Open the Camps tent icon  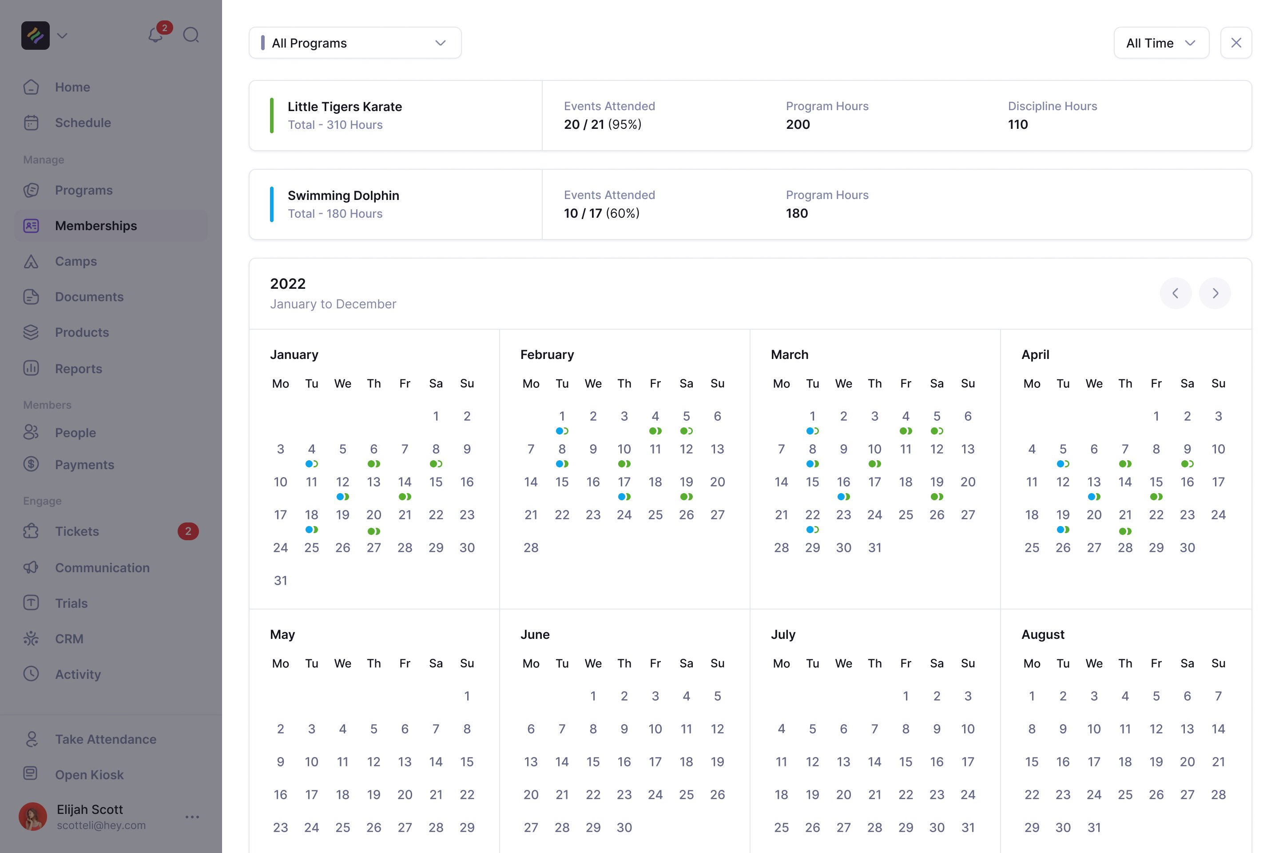31,262
